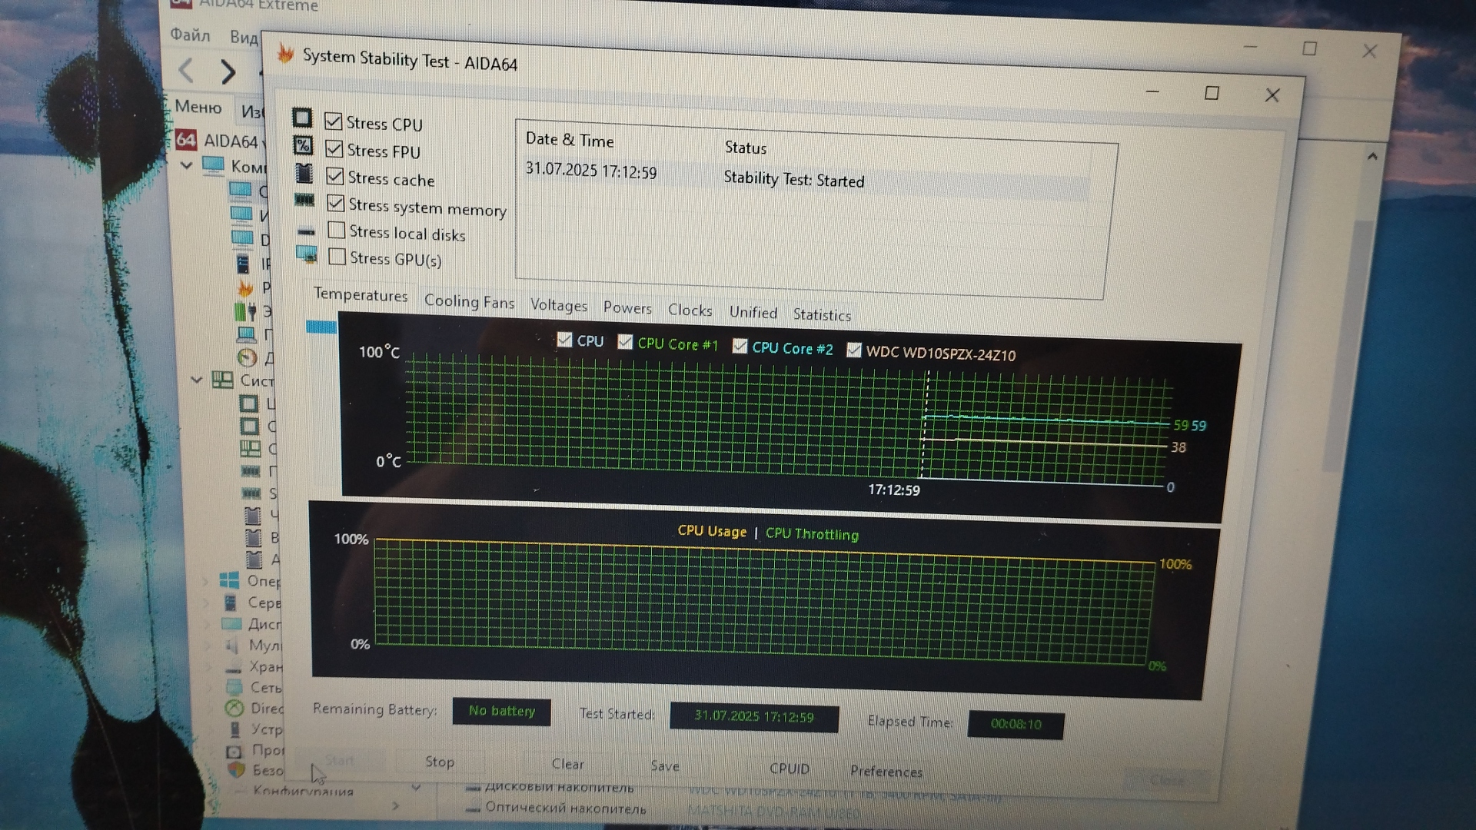Collapse the Системная плата tree node
Image resolution: width=1476 pixels, height=830 pixels.
point(197,380)
